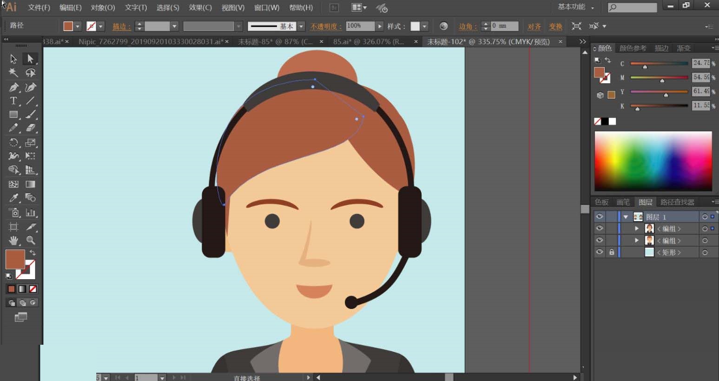Collapse the 图层 1 layer tree
The image size is (719, 381).
626,217
